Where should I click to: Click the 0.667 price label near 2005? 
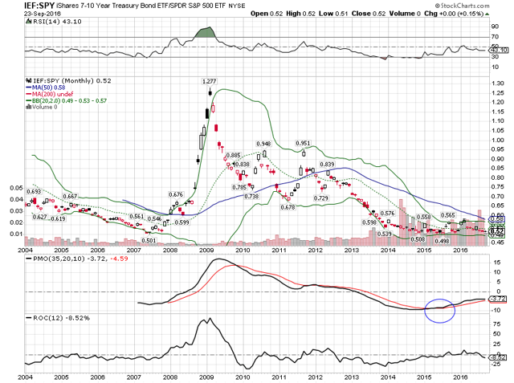[x=70, y=196]
